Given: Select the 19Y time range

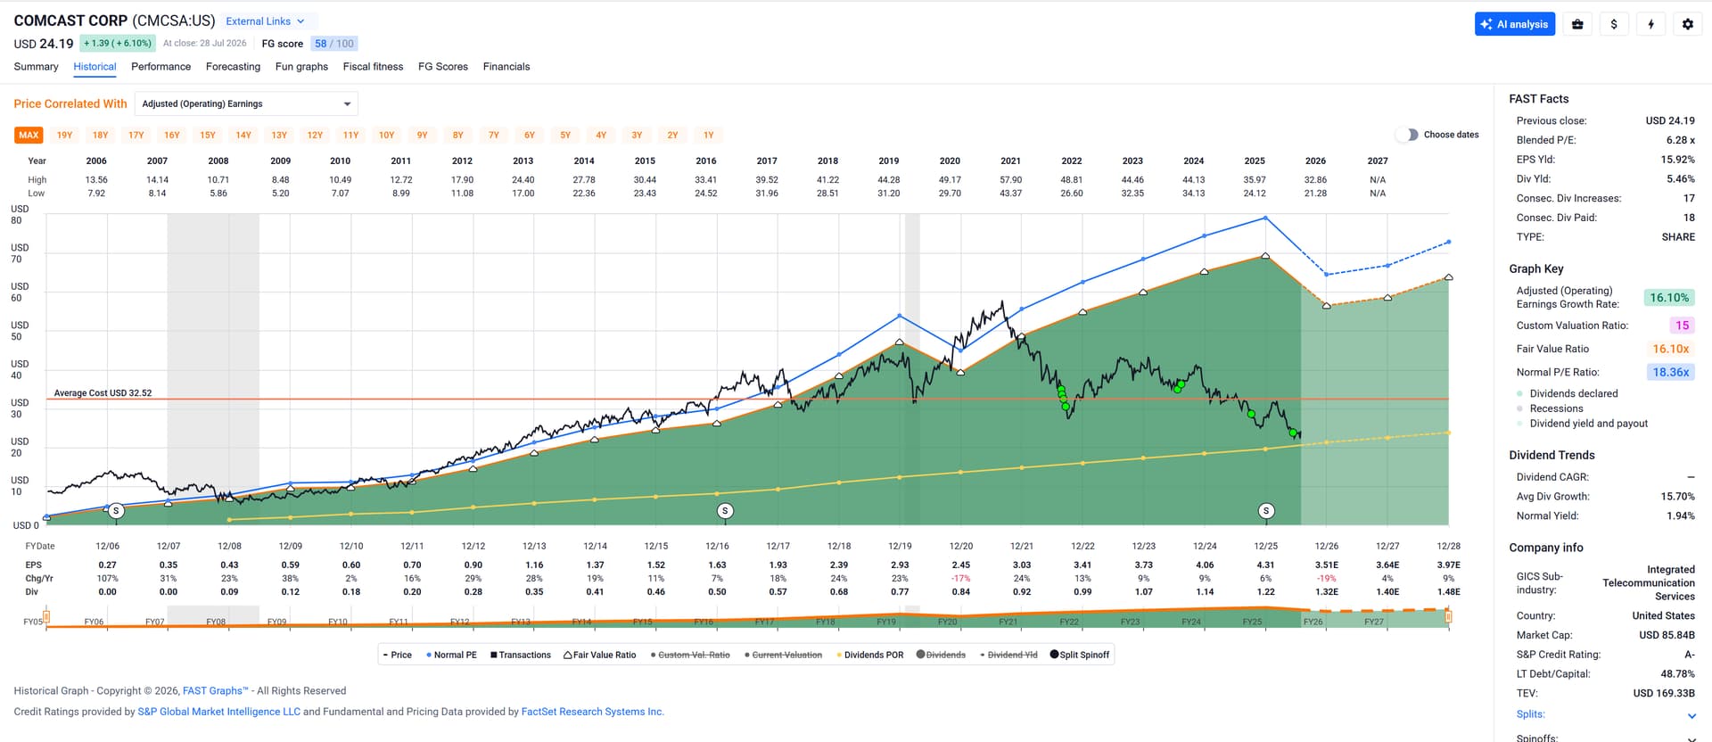Looking at the screenshot, I should (x=64, y=135).
